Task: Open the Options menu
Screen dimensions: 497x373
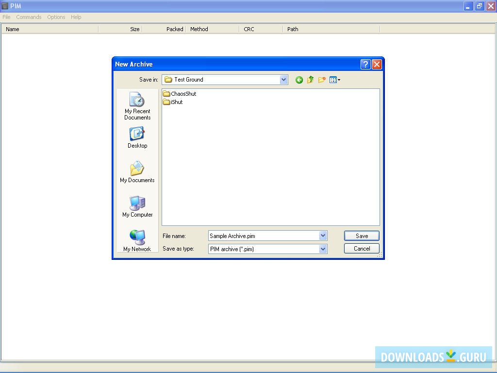Action: pos(56,17)
